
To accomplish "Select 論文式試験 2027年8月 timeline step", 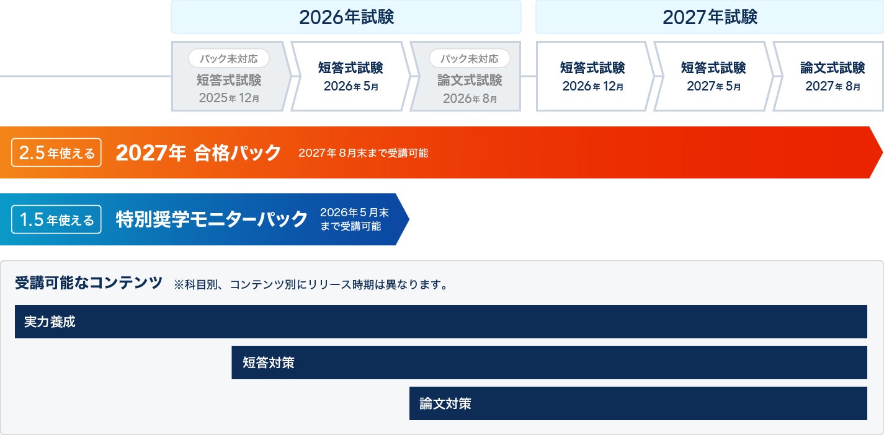I will (832, 76).
